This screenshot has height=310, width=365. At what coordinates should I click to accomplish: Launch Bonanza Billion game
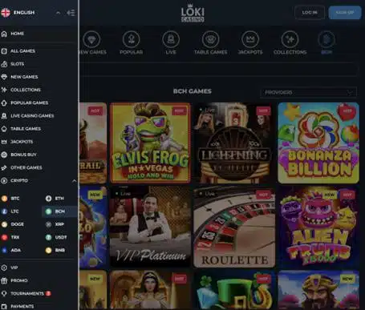318,143
